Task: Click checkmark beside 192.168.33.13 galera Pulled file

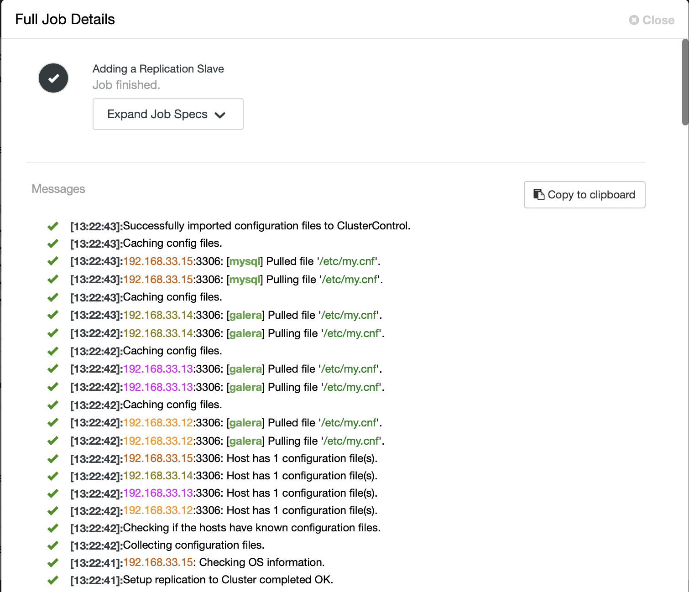Action: pos(53,369)
